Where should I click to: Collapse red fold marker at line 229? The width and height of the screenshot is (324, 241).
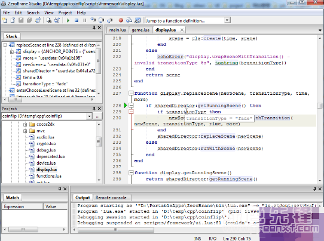pyautogui.click(x=131, y=112)
